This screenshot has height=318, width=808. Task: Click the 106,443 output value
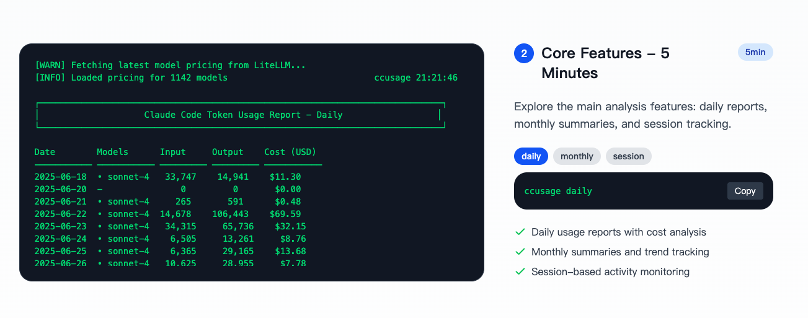click(x=230, y=214)
